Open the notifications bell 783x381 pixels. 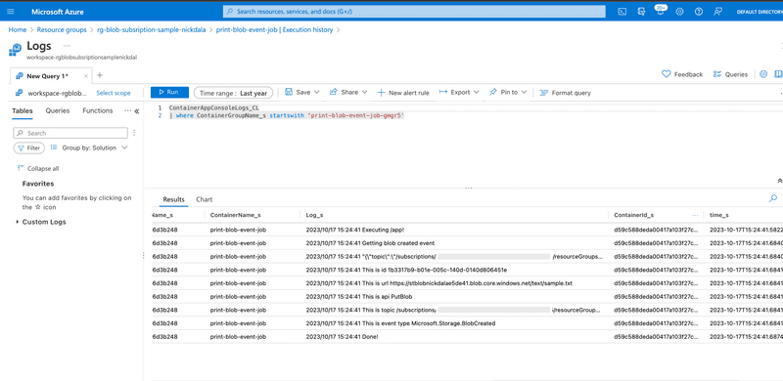[x=661, y=11]
